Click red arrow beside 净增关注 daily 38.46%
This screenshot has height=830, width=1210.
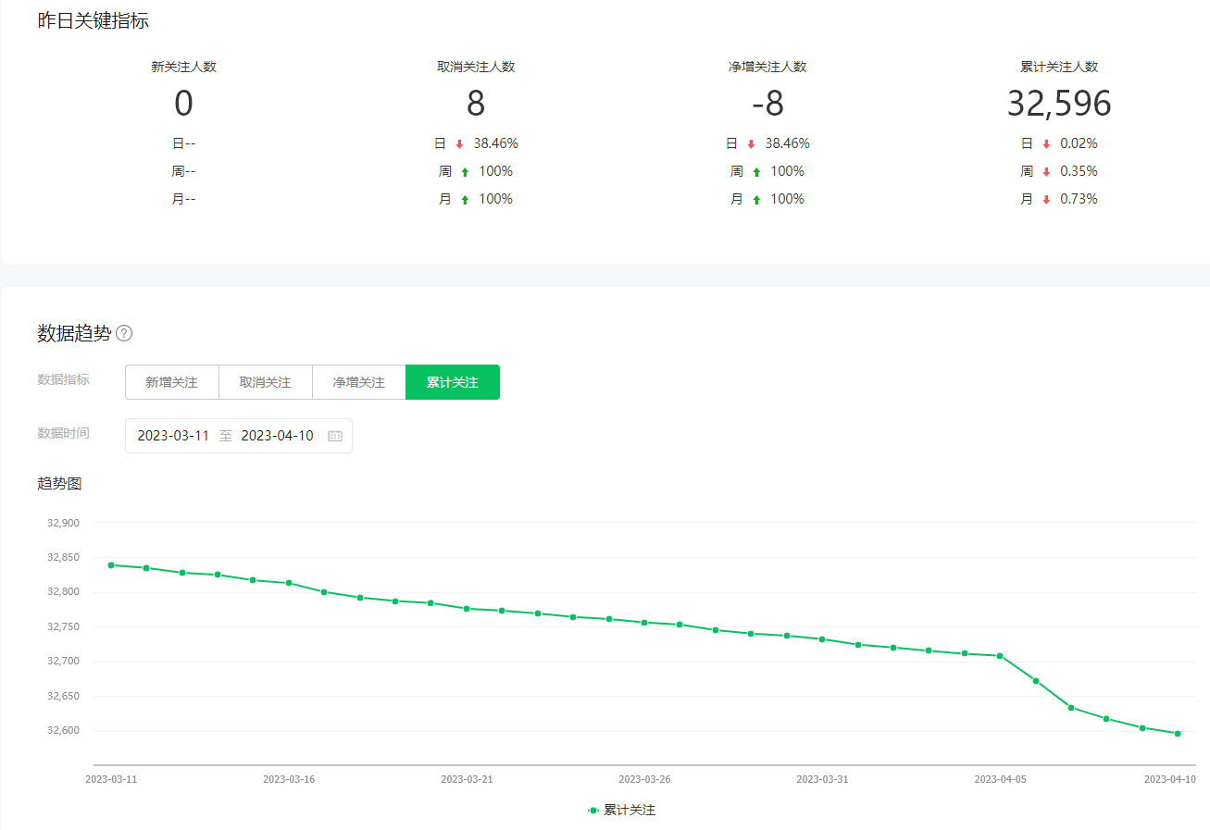click(x=751, y=144)
